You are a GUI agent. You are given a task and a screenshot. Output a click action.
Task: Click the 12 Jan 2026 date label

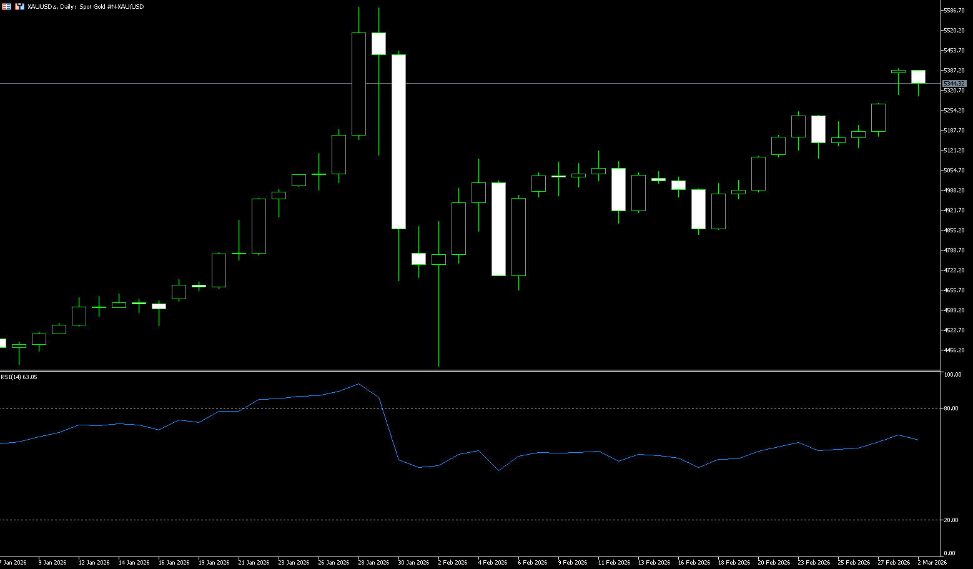point(94,562)
